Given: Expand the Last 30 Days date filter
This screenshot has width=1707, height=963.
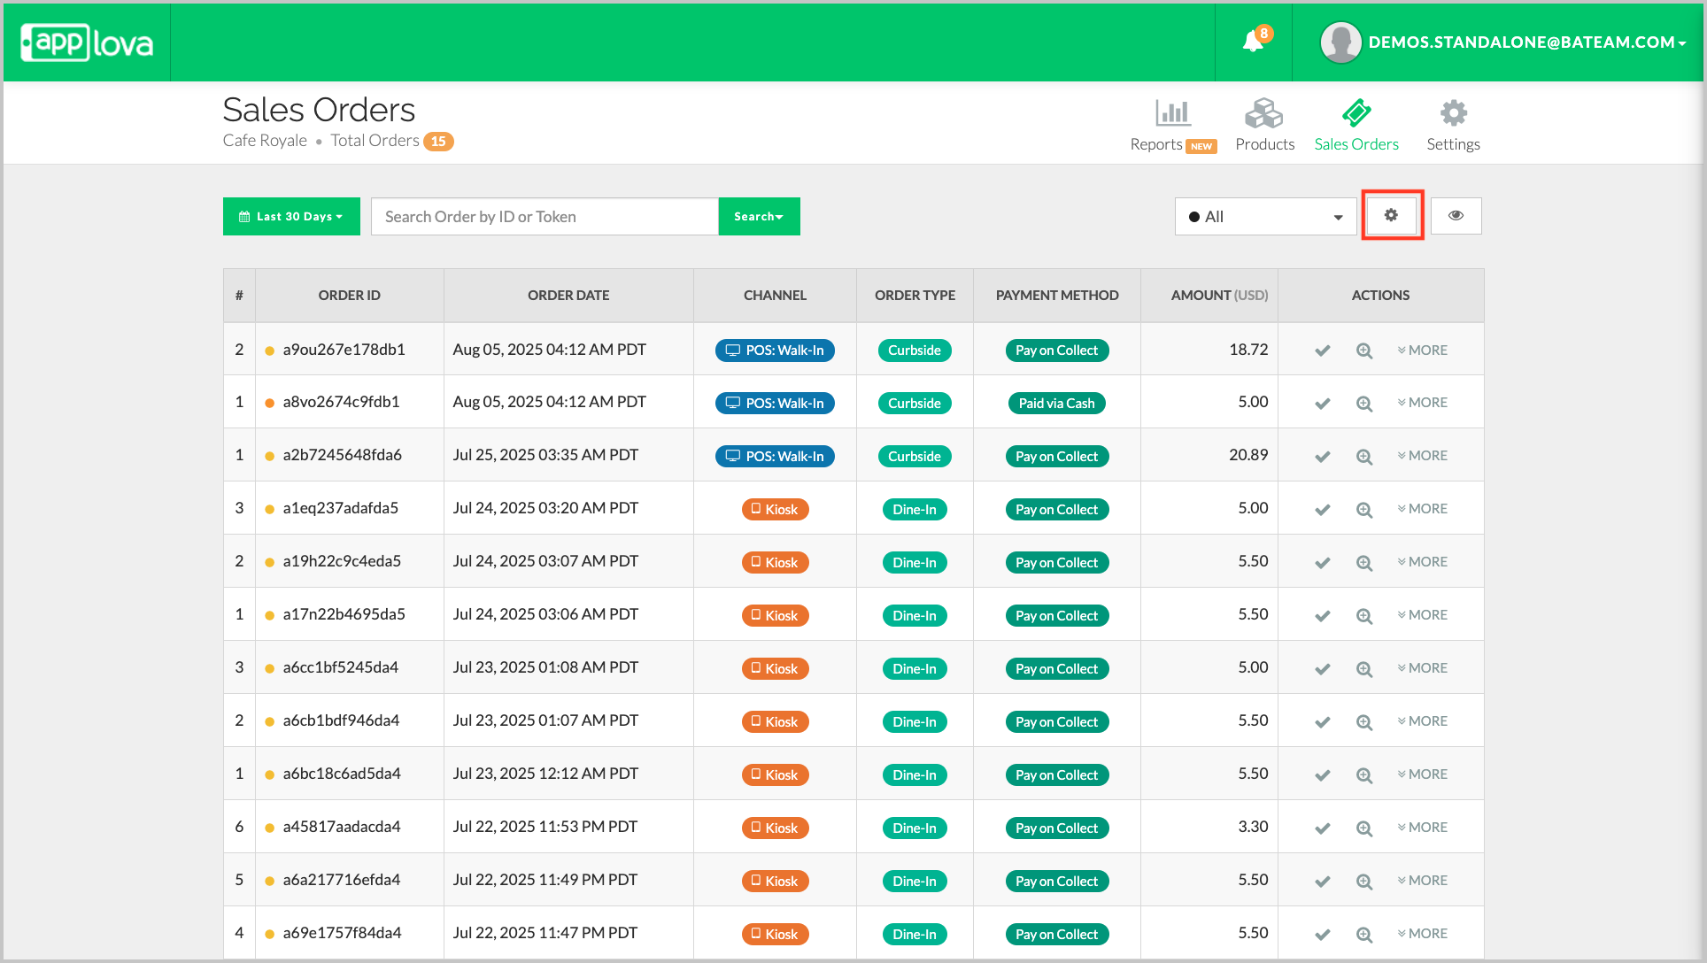Looking at the screenshot, I should coord(291,216).
